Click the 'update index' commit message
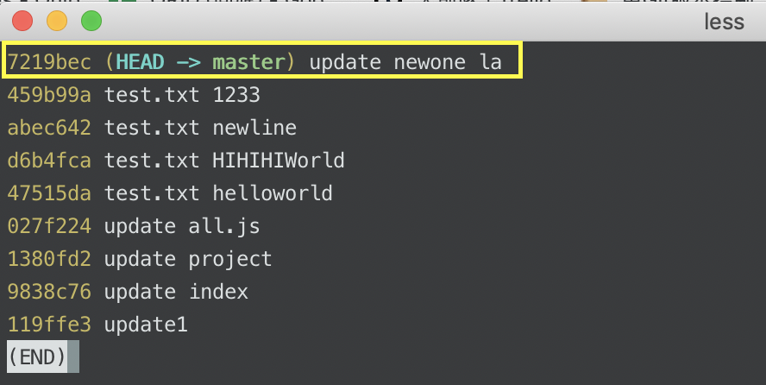Viewport: 766px width, 385px height. coord(176,292)
